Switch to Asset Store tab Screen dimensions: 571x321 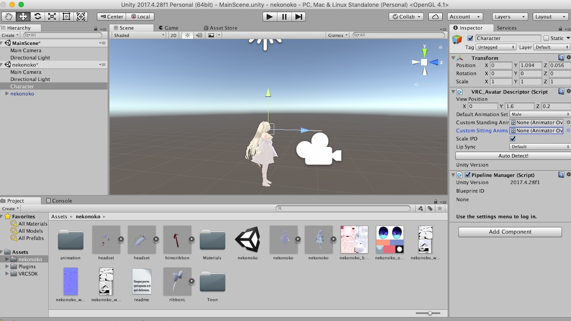tap(220, 28)
